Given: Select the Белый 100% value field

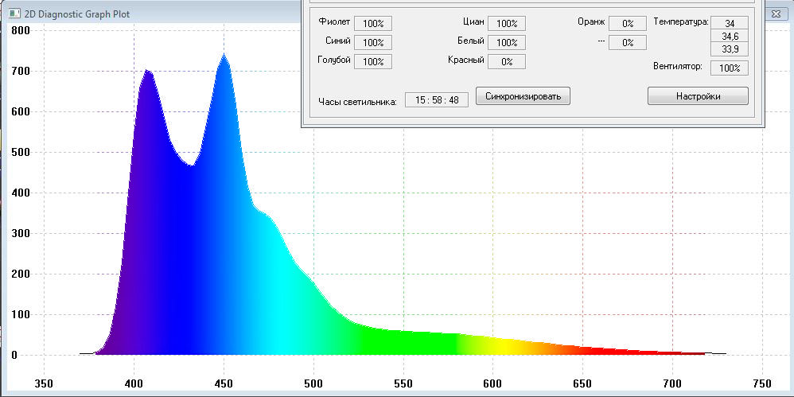Looking at the screenshot, I should 507,42.
